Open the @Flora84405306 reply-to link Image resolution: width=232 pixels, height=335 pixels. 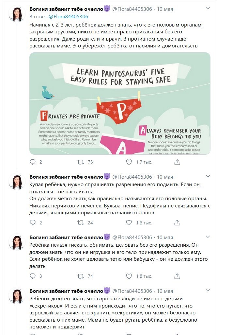pyautogui.click(x=68, y=16)
